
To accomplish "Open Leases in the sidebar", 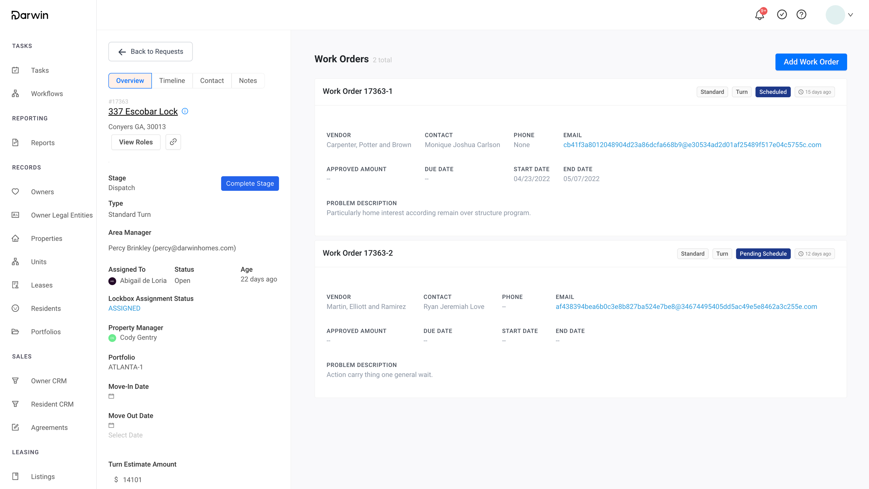I will (x=42, y=285).
